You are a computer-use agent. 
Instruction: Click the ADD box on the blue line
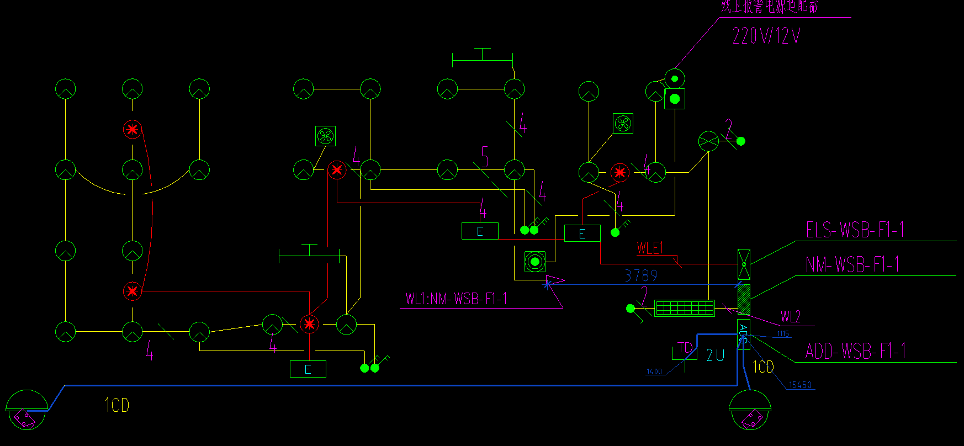(x=744, y=334)
